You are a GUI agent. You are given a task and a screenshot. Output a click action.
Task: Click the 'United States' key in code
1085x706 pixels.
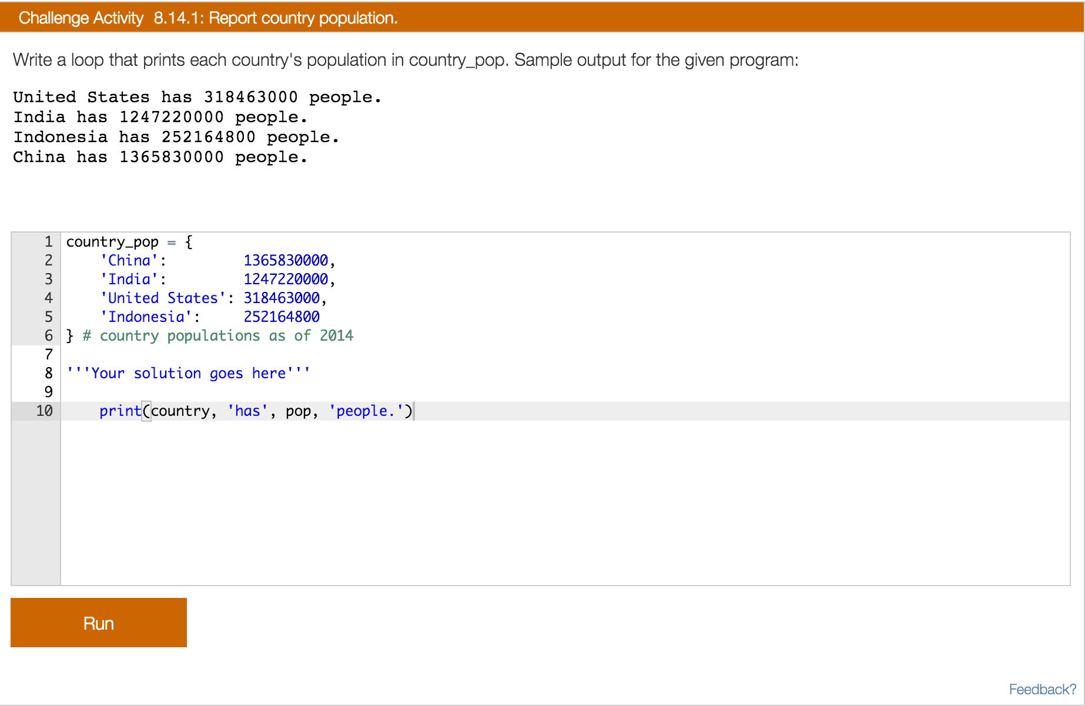click(x=163, y=298)
